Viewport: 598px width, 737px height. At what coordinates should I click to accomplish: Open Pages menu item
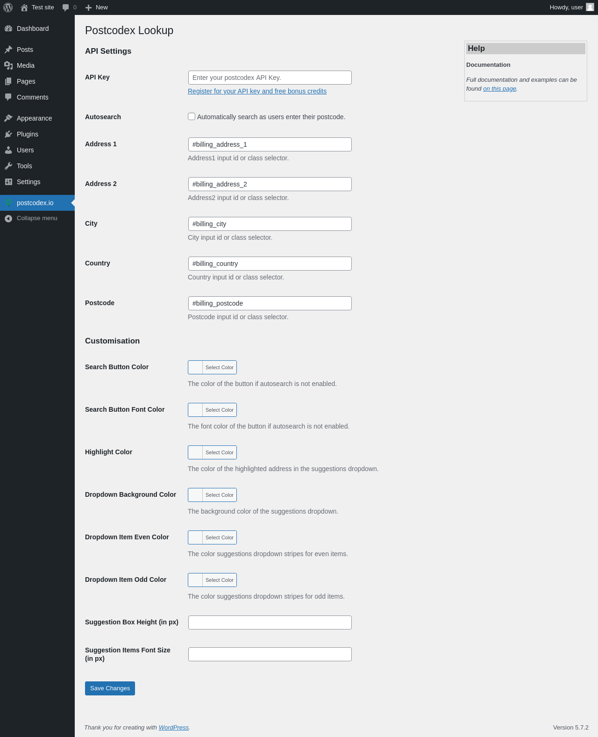pyautogui.click(x=37, y=81)
